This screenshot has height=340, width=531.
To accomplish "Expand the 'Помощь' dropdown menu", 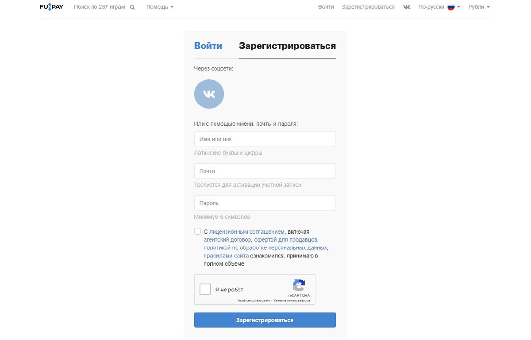I will (x=160, y=7).
